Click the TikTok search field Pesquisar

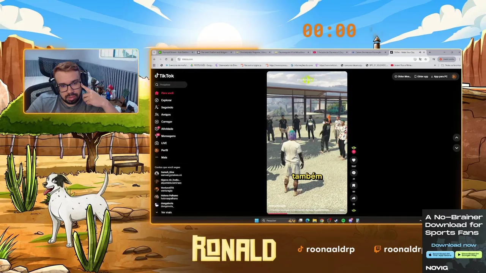click(x=171, y=85)
